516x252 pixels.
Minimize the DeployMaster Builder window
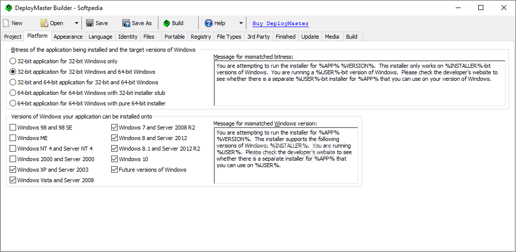pos(458,8)
